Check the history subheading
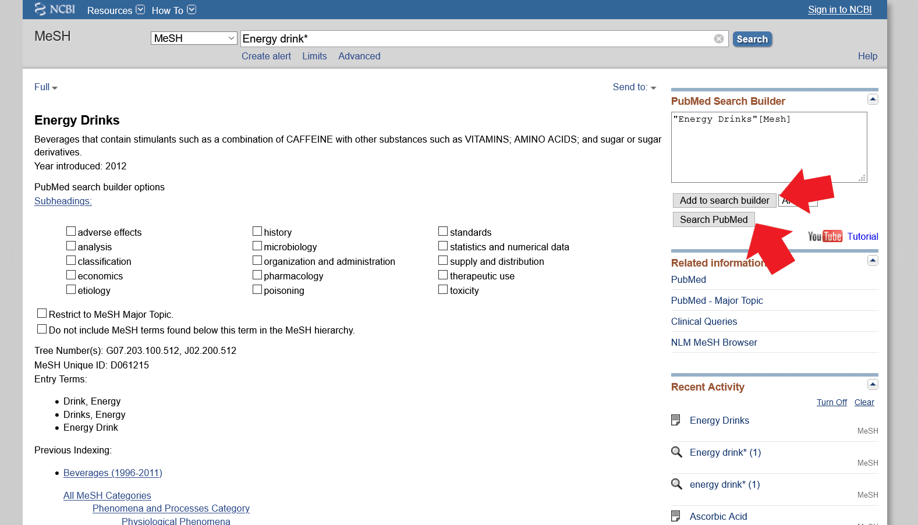Viewport: 918px width, 525px height. coord(257,231)
